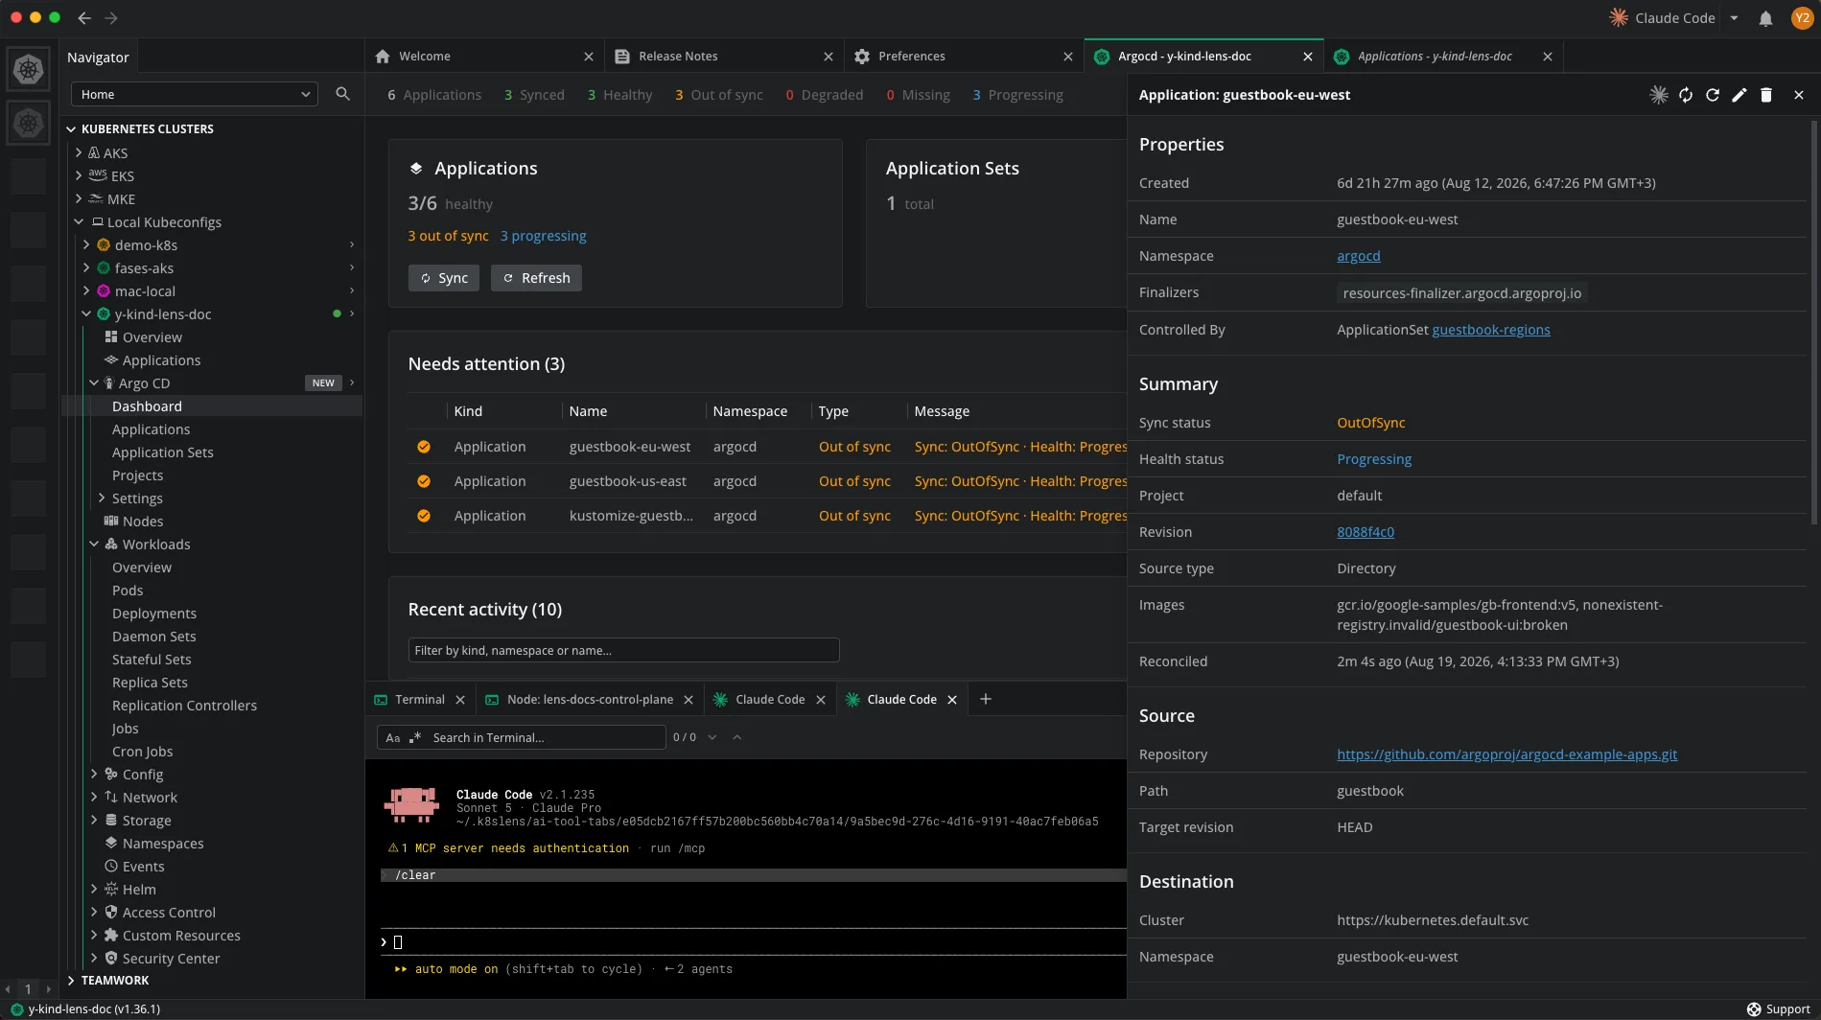Select Pods in the Workloads tree

click(128, 591)
